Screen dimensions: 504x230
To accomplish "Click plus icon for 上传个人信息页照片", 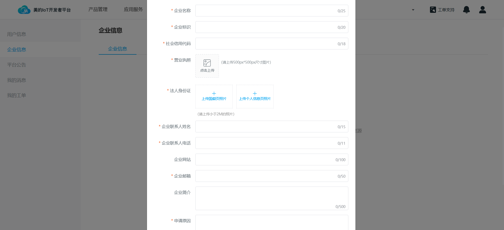I will pos(255,93).
